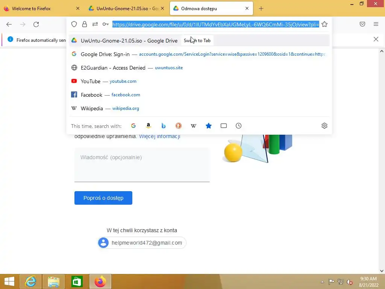
Task: Choose Google Drive: Sign-in suggestion
Action: click(199, 54)
